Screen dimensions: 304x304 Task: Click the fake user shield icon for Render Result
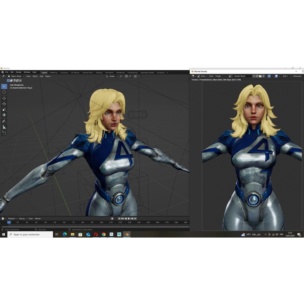254,76
